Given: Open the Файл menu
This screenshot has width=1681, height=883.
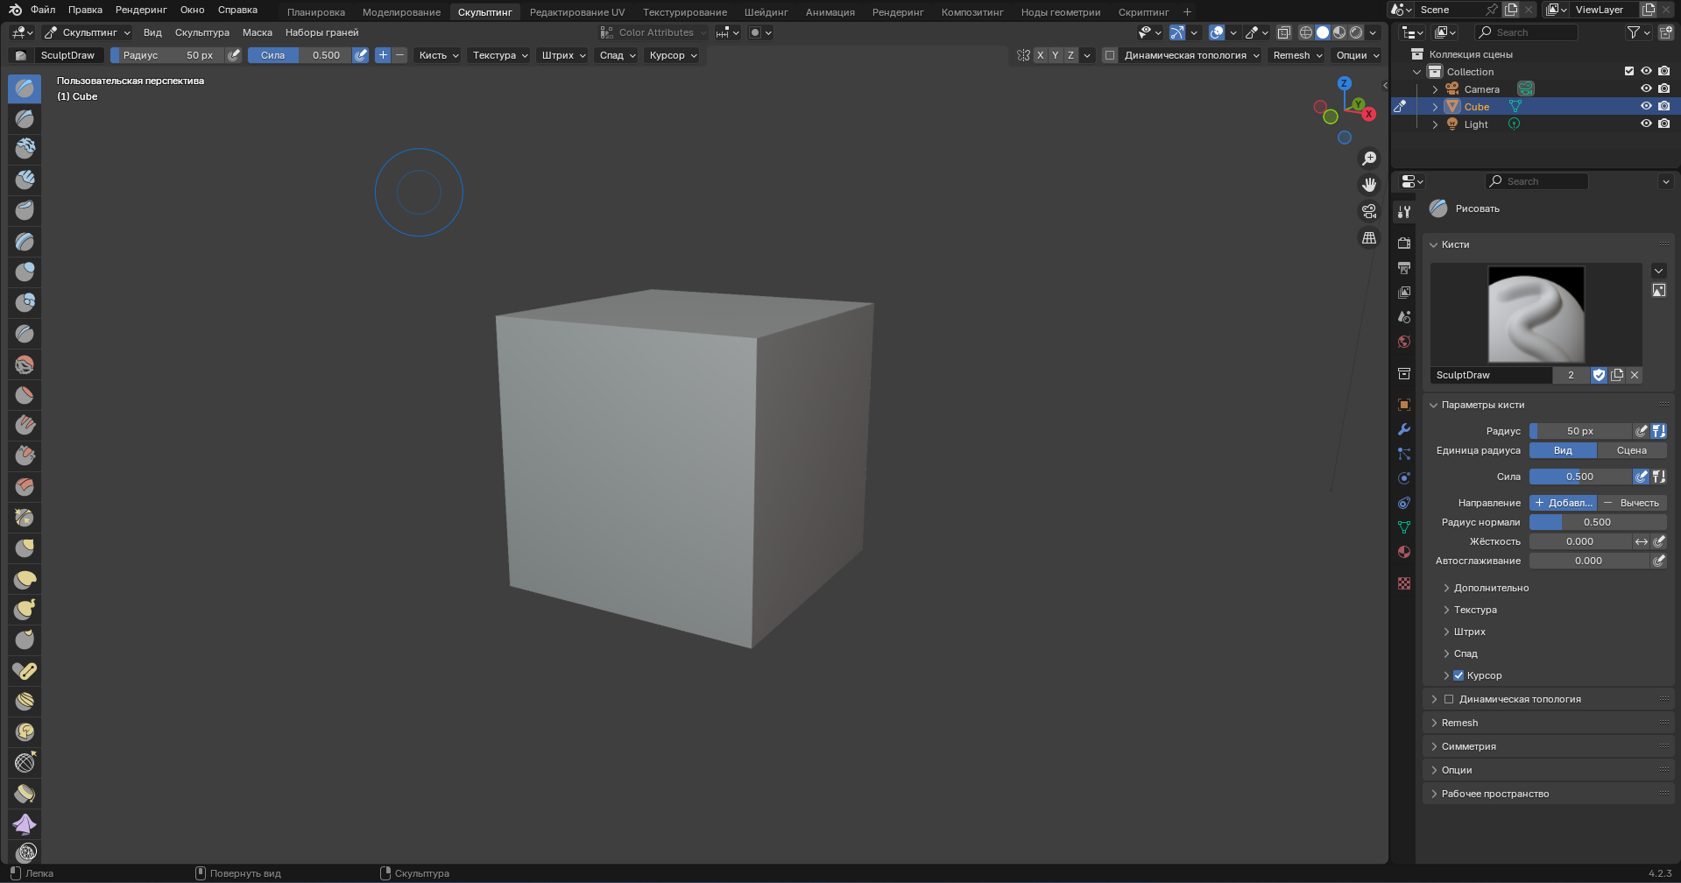Looking at the screenshot, I should pos(43,10).
